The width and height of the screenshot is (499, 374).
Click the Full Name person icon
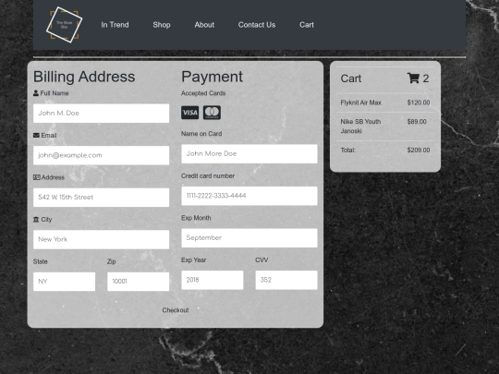tap(36, 93)
